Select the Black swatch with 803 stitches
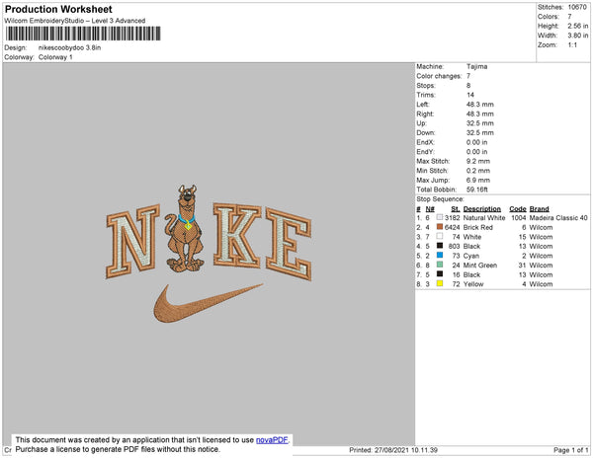This screenshot has height=458, width=593. 440,246
